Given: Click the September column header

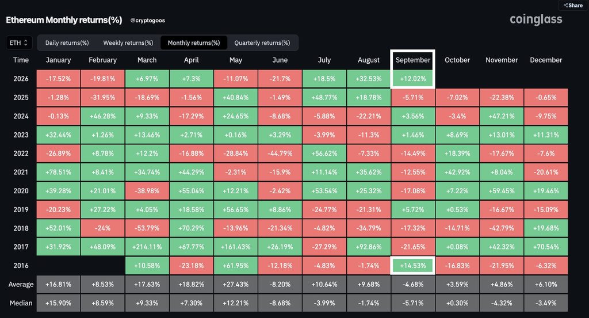Looking at the screenshot, I should click(413, 60).
